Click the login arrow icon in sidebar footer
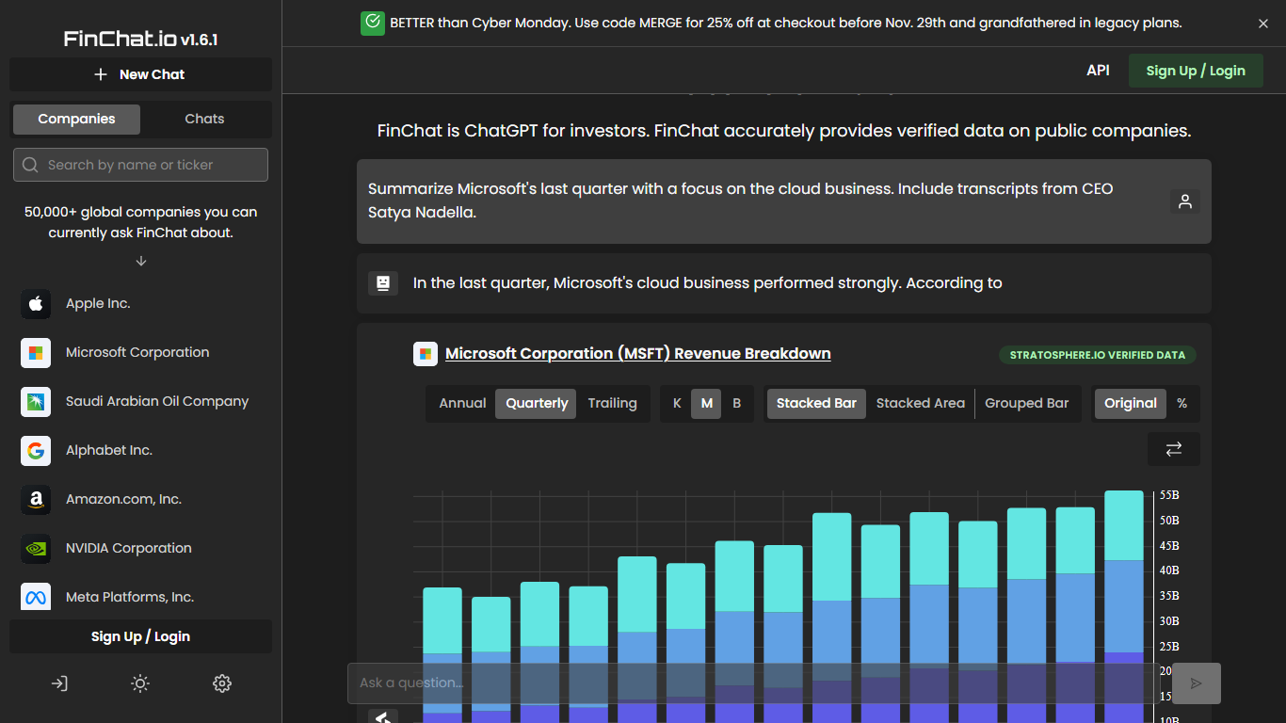Image resolution: width=1286 pixels, height=723 pixels. coord(59,683)
